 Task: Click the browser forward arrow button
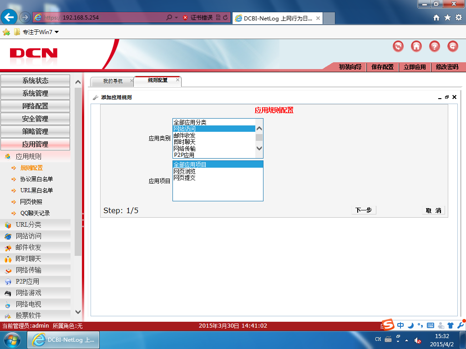tap(25, 18)
